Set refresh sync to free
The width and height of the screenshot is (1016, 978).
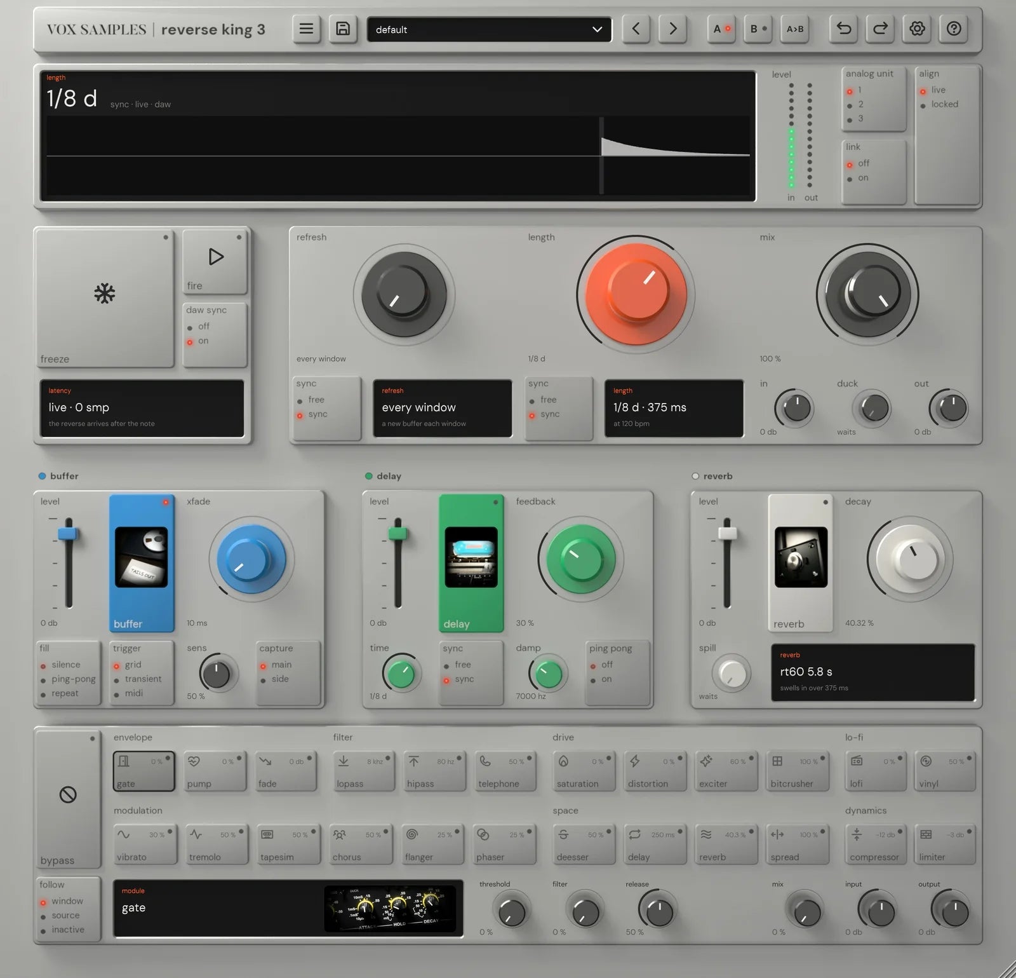(311, 400)
